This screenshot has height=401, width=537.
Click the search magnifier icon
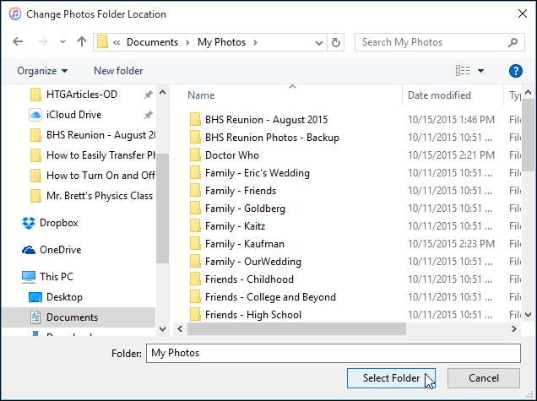(513, 41)
